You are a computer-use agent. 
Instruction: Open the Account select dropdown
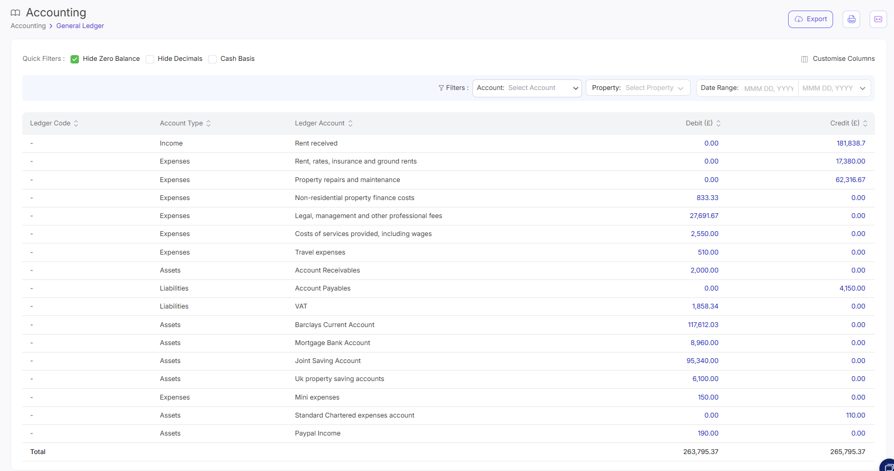[527, 88]
